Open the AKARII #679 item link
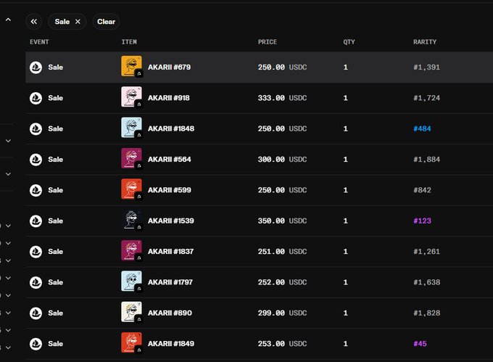493x362 pixels. [x=169, y=67]
